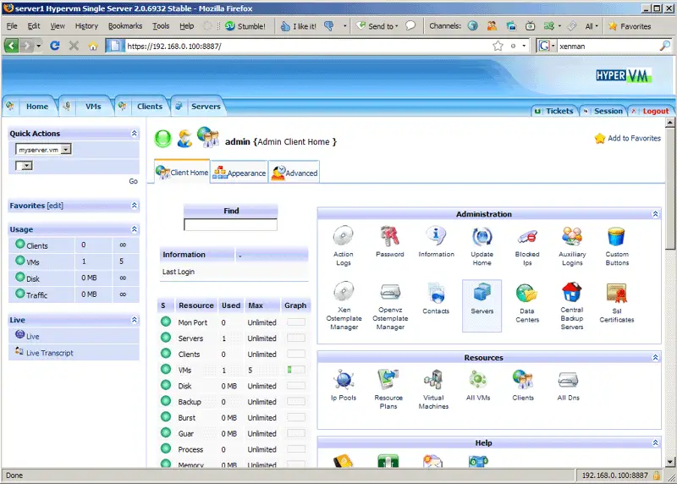Open Central Backup Servers icon
Viewport: 677px width, 484px height.
pos(572,305)
